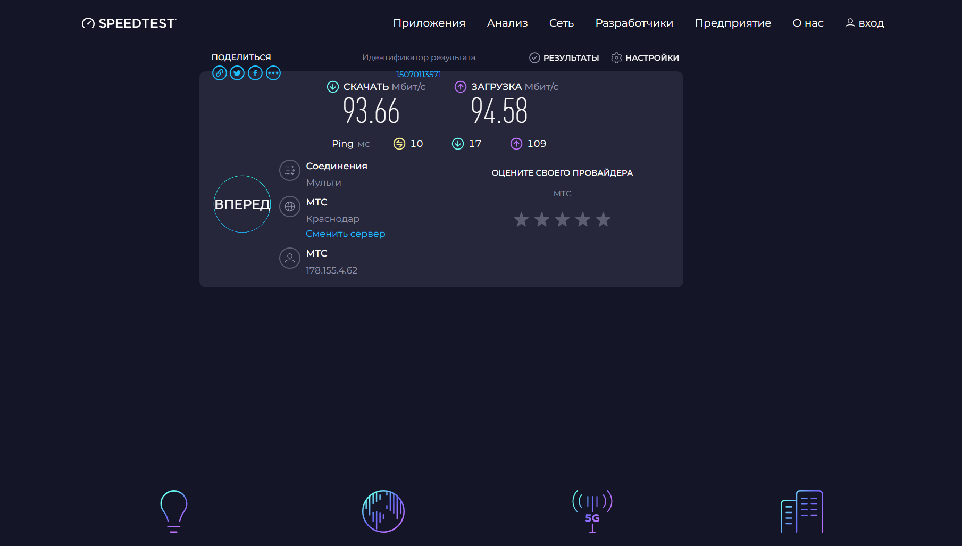962x546 pixels.
Task: Open more sharing options icon
Action: (273, 73)
